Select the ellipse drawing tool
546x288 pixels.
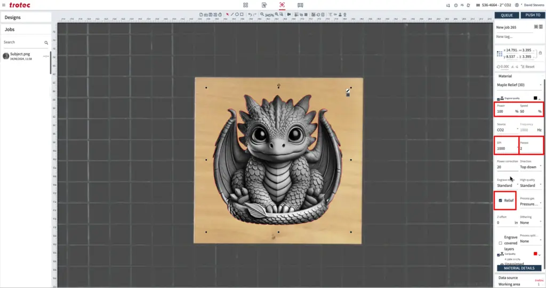(x=237, y=14)
